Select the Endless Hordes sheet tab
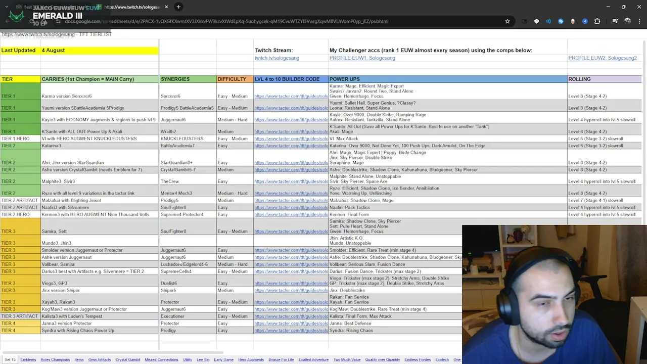647x364 pixels. tap(418, 359)
